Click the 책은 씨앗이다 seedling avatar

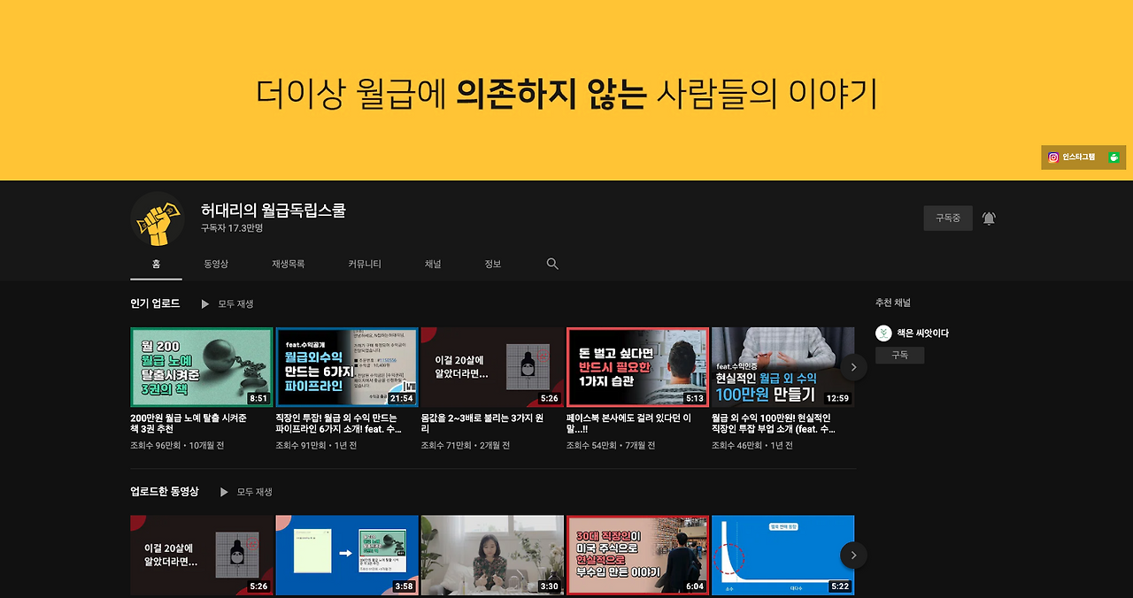pyautogui.click(x=883, y=333)
